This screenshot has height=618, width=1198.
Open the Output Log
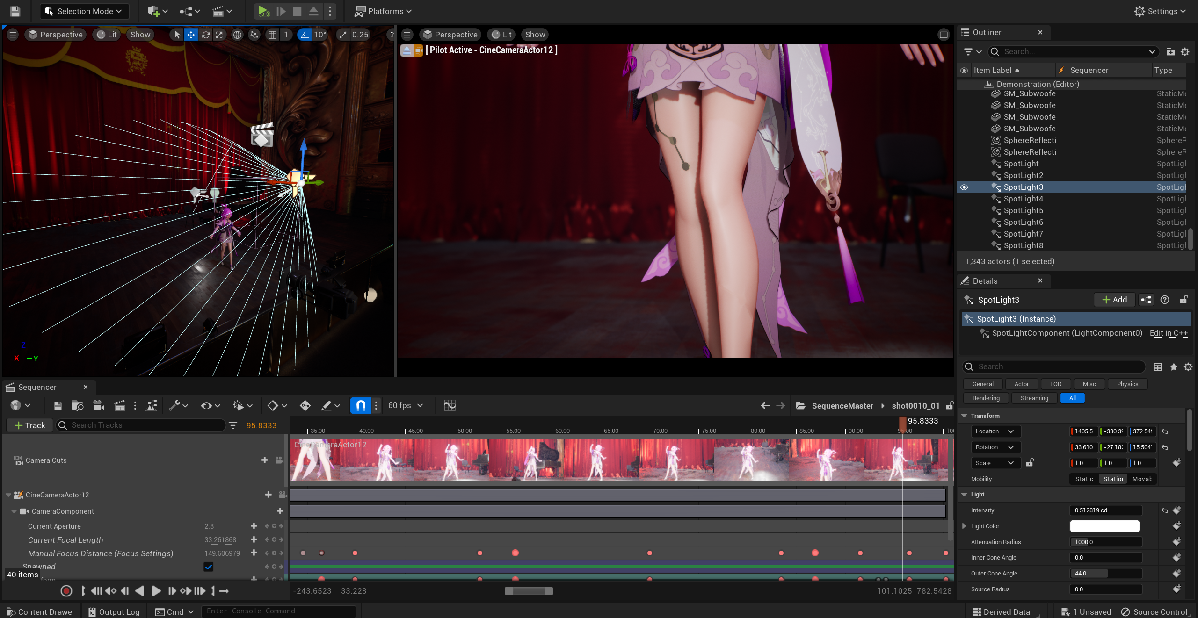tap(114, 611)
